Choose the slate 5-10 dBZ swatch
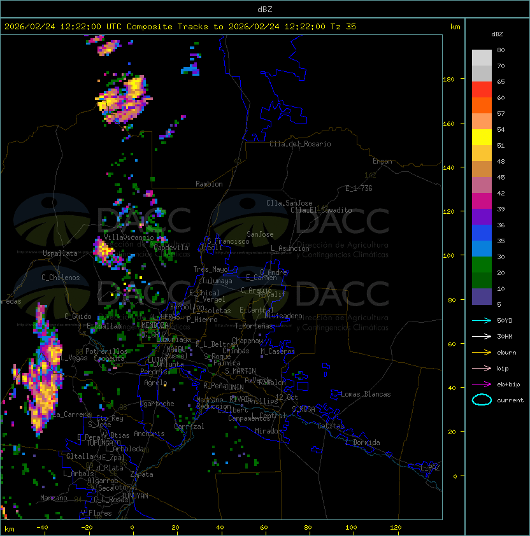Image resolution: width=530 pixels, height=536 pixels. pyautogui.click(x=482, y=297)
